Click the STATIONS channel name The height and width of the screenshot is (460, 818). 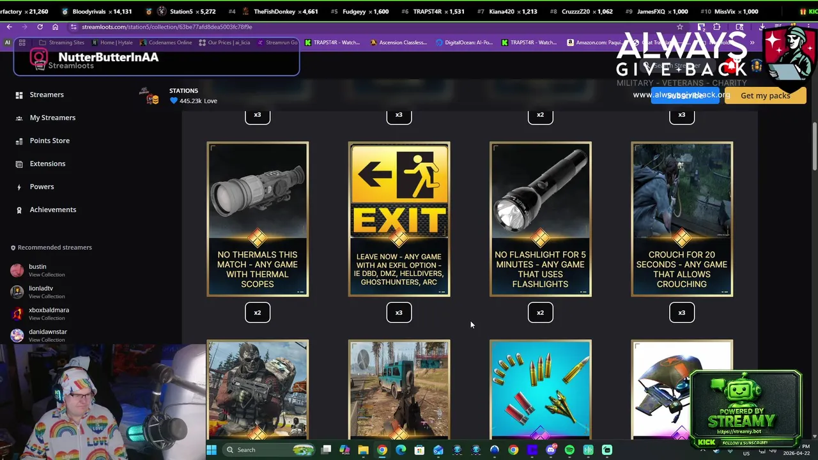(x=183, y=91)
